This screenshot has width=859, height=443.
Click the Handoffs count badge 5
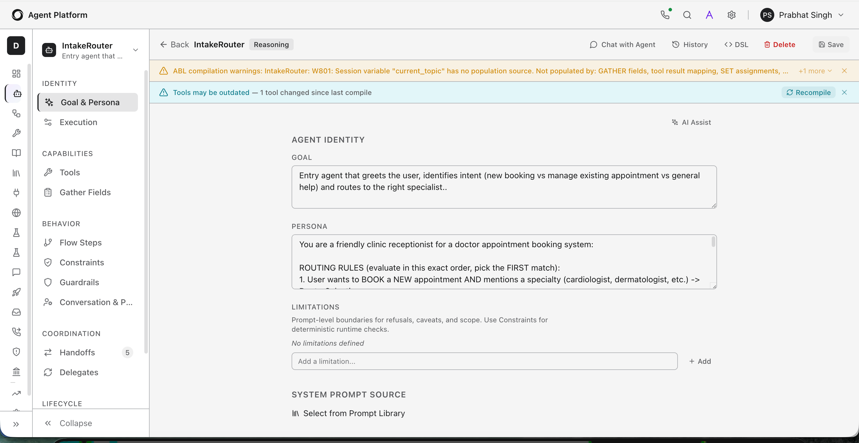click(127, 352)
